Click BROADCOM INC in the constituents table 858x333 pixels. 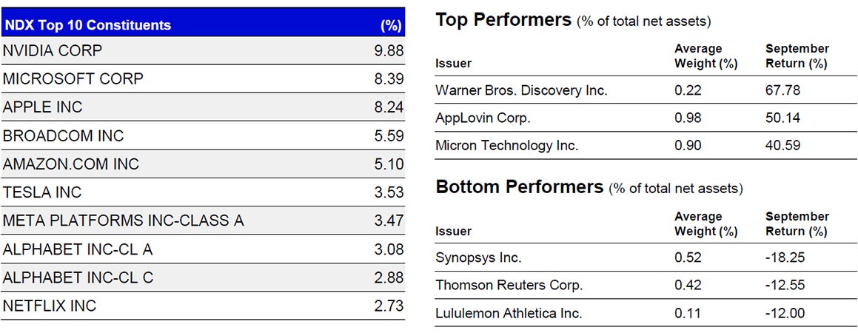pos(64,136)
